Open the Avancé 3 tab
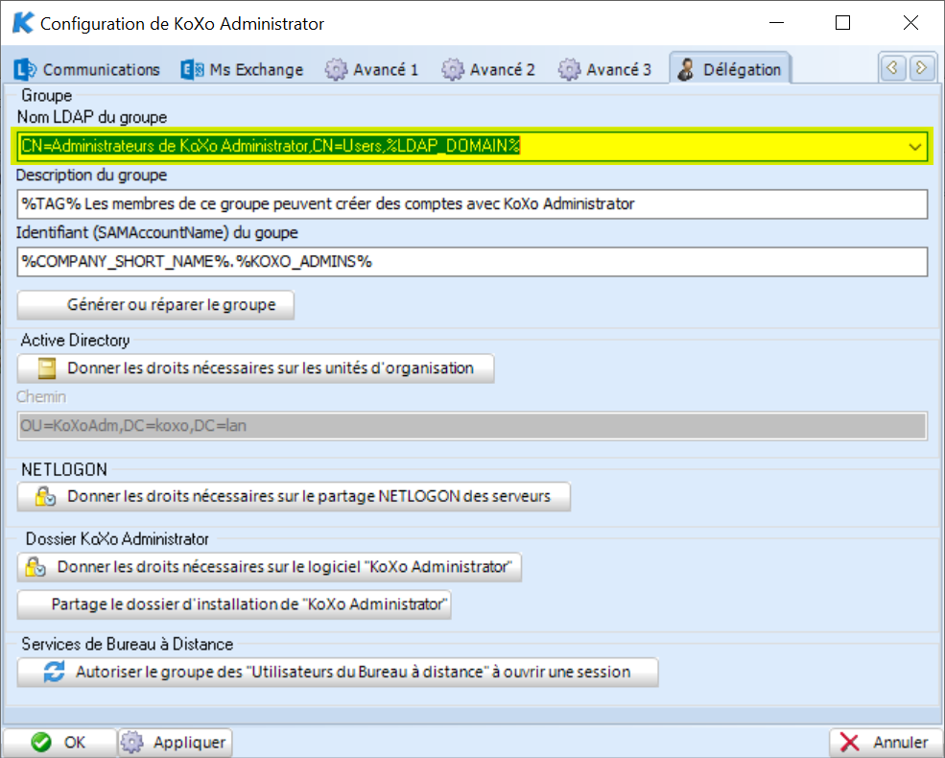The image size is (945, 758). (x=605, y=69)
